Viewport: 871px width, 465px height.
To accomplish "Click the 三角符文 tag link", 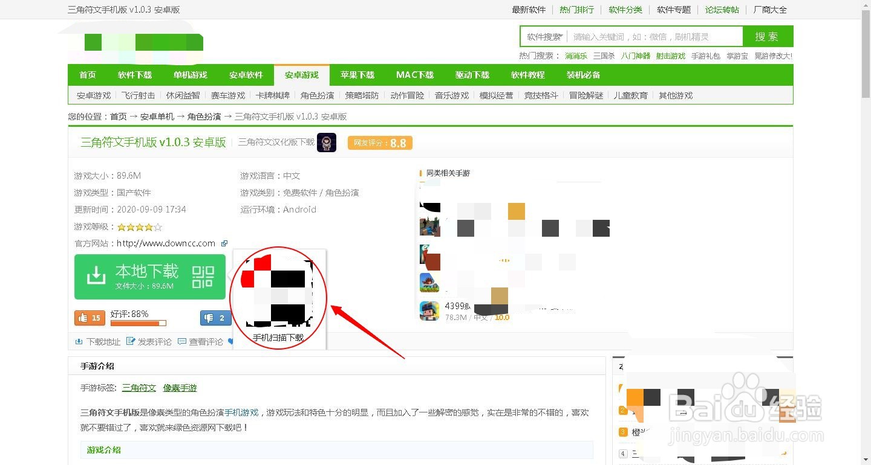I will [x=139, y=388].
